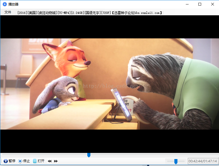219x166 pixels.
Task: Close the player window
Action: [212, 4]
